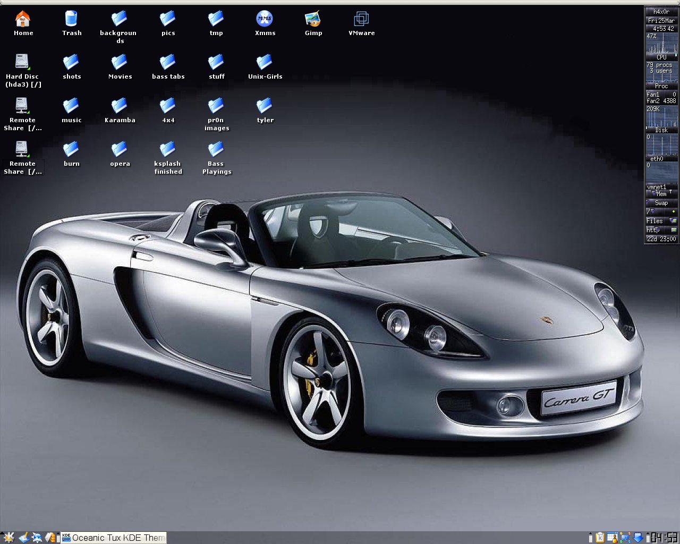This screenshot has height=544, width=680.
Task: Open the shots folder
Action: pyautogui.click(x=71, y=67)
